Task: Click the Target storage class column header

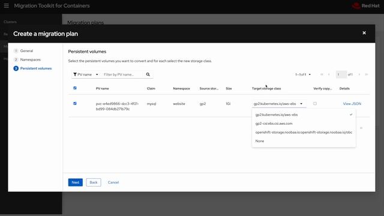Action: (x=266, y=88)
